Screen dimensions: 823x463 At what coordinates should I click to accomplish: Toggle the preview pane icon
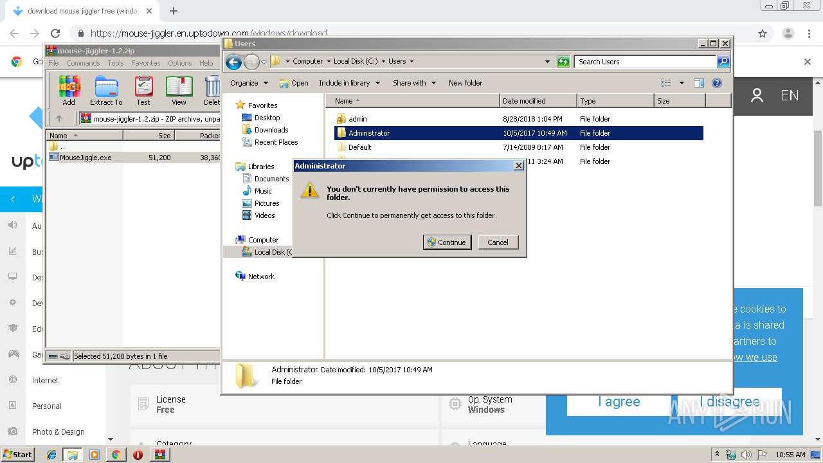click(x=699, y=83)
